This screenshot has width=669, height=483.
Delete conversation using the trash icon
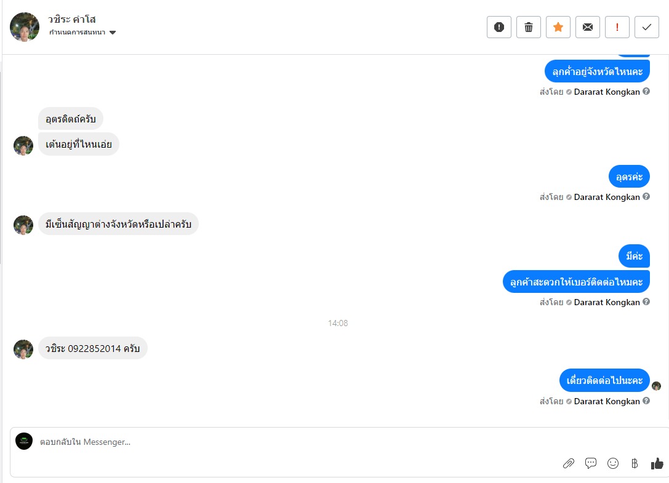[529, 27]
